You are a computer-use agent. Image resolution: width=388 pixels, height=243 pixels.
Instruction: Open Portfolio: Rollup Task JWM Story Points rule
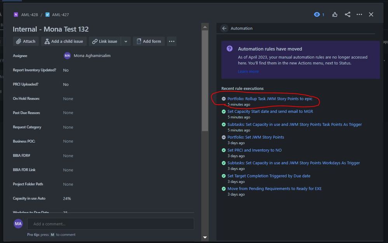point(270,99)
